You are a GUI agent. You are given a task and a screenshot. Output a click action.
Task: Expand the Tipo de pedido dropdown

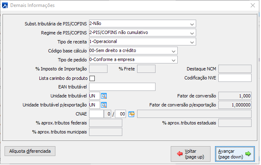click(174, 60)
